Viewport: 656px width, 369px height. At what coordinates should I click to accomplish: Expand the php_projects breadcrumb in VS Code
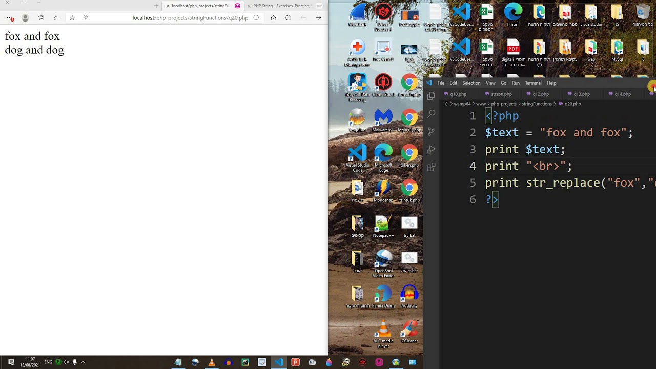503,104
